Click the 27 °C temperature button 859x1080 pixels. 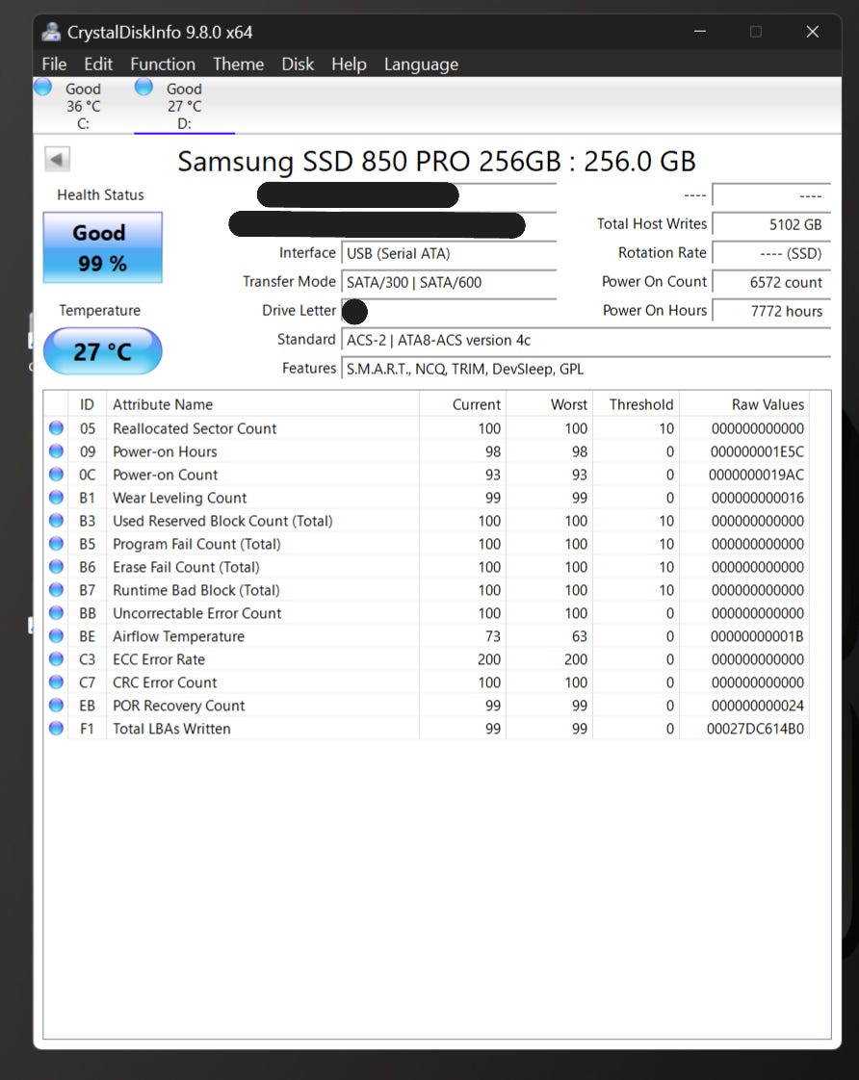103,351
